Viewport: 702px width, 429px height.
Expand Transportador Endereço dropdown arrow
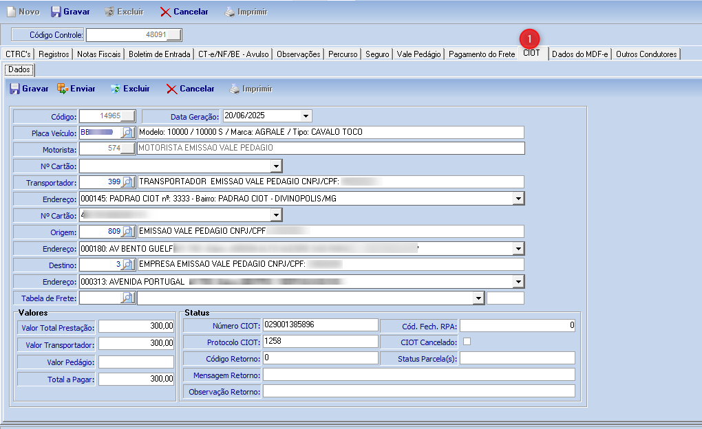(x=518, y=199)
